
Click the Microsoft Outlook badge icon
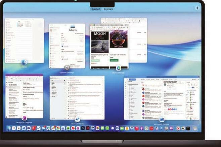(162, 119)
